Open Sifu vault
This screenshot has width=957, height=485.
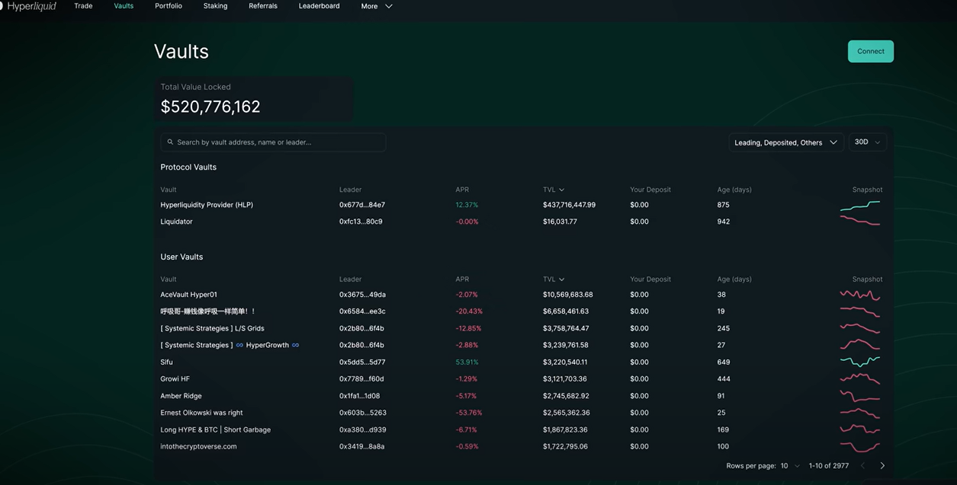point(166,362)
